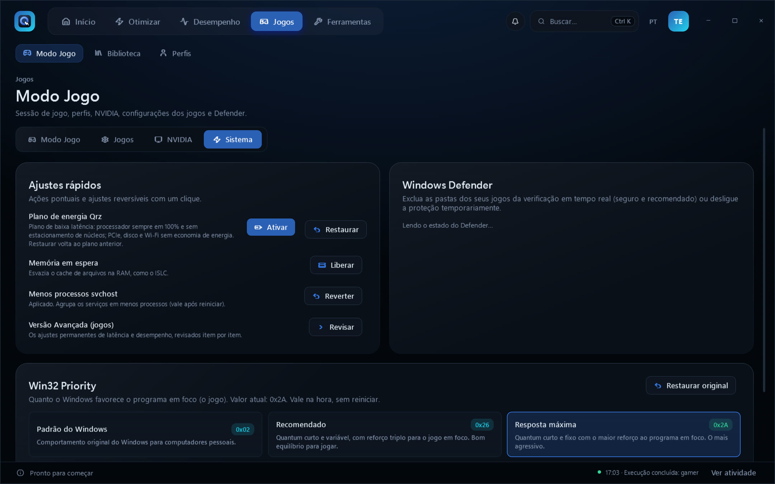The image size is (775, 484).
Task: Expand Versão Avançada via Revisar
Action: tap(335, 327)
